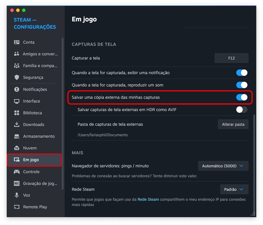The image size is (263, 225).
Task: Click the Família e compartilhamento group icon
Action: click(x=17, y=66)
